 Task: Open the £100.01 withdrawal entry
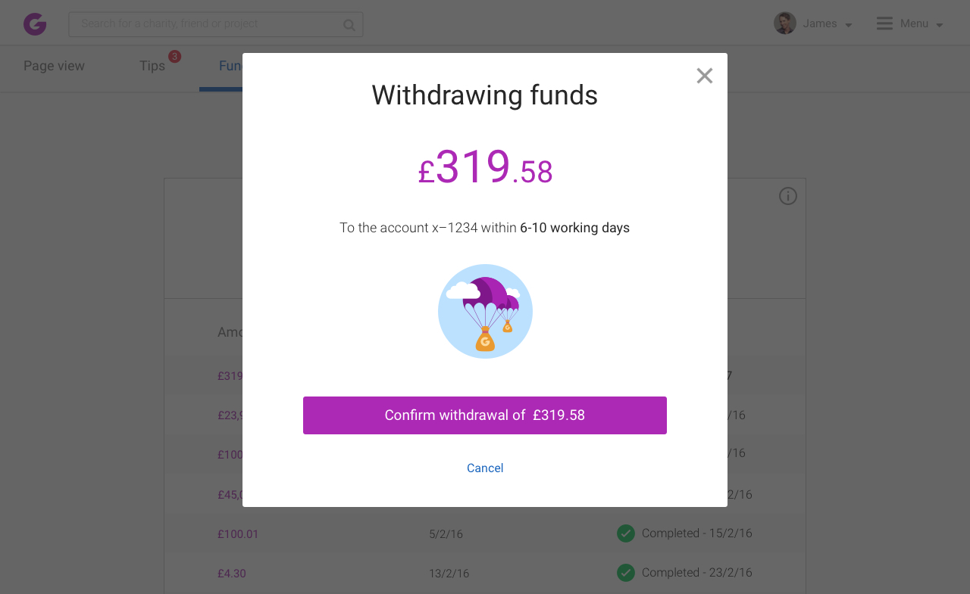coord(238,534)
